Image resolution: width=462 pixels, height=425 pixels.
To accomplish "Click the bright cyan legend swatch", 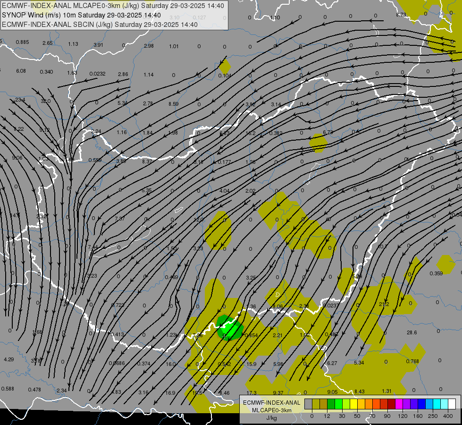I will pyautogui.click(x=437, y=404).
